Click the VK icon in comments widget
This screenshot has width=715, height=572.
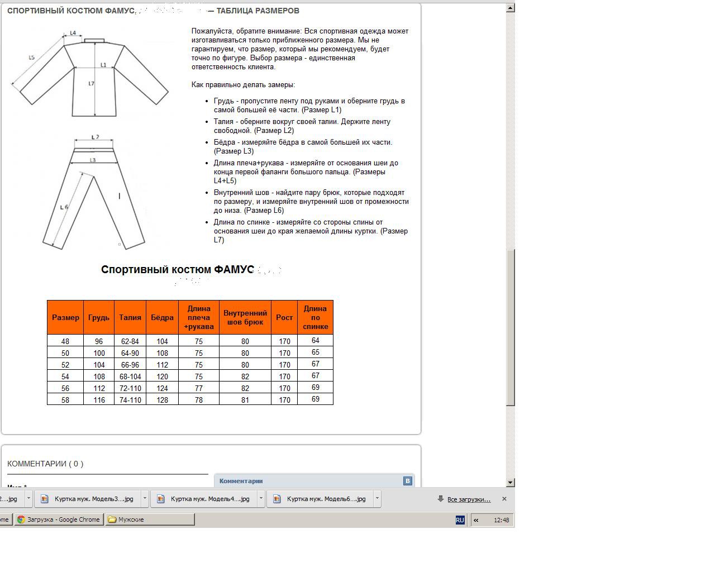tap(407, 481)
